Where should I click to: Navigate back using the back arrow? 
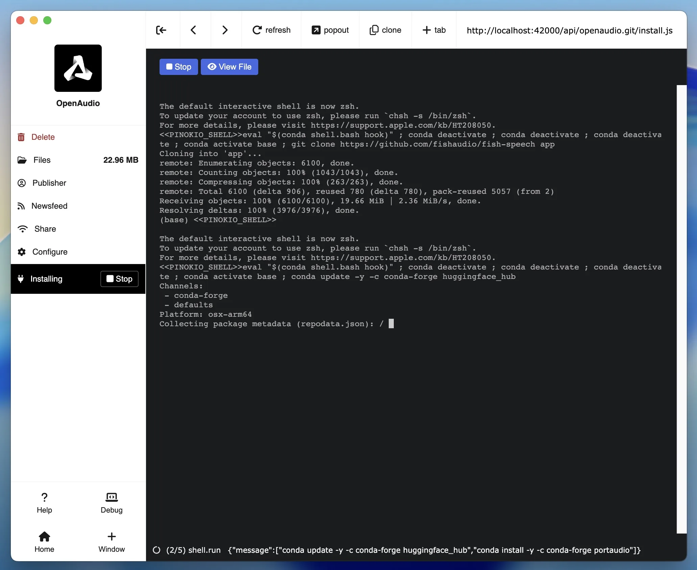click(193, 30)
